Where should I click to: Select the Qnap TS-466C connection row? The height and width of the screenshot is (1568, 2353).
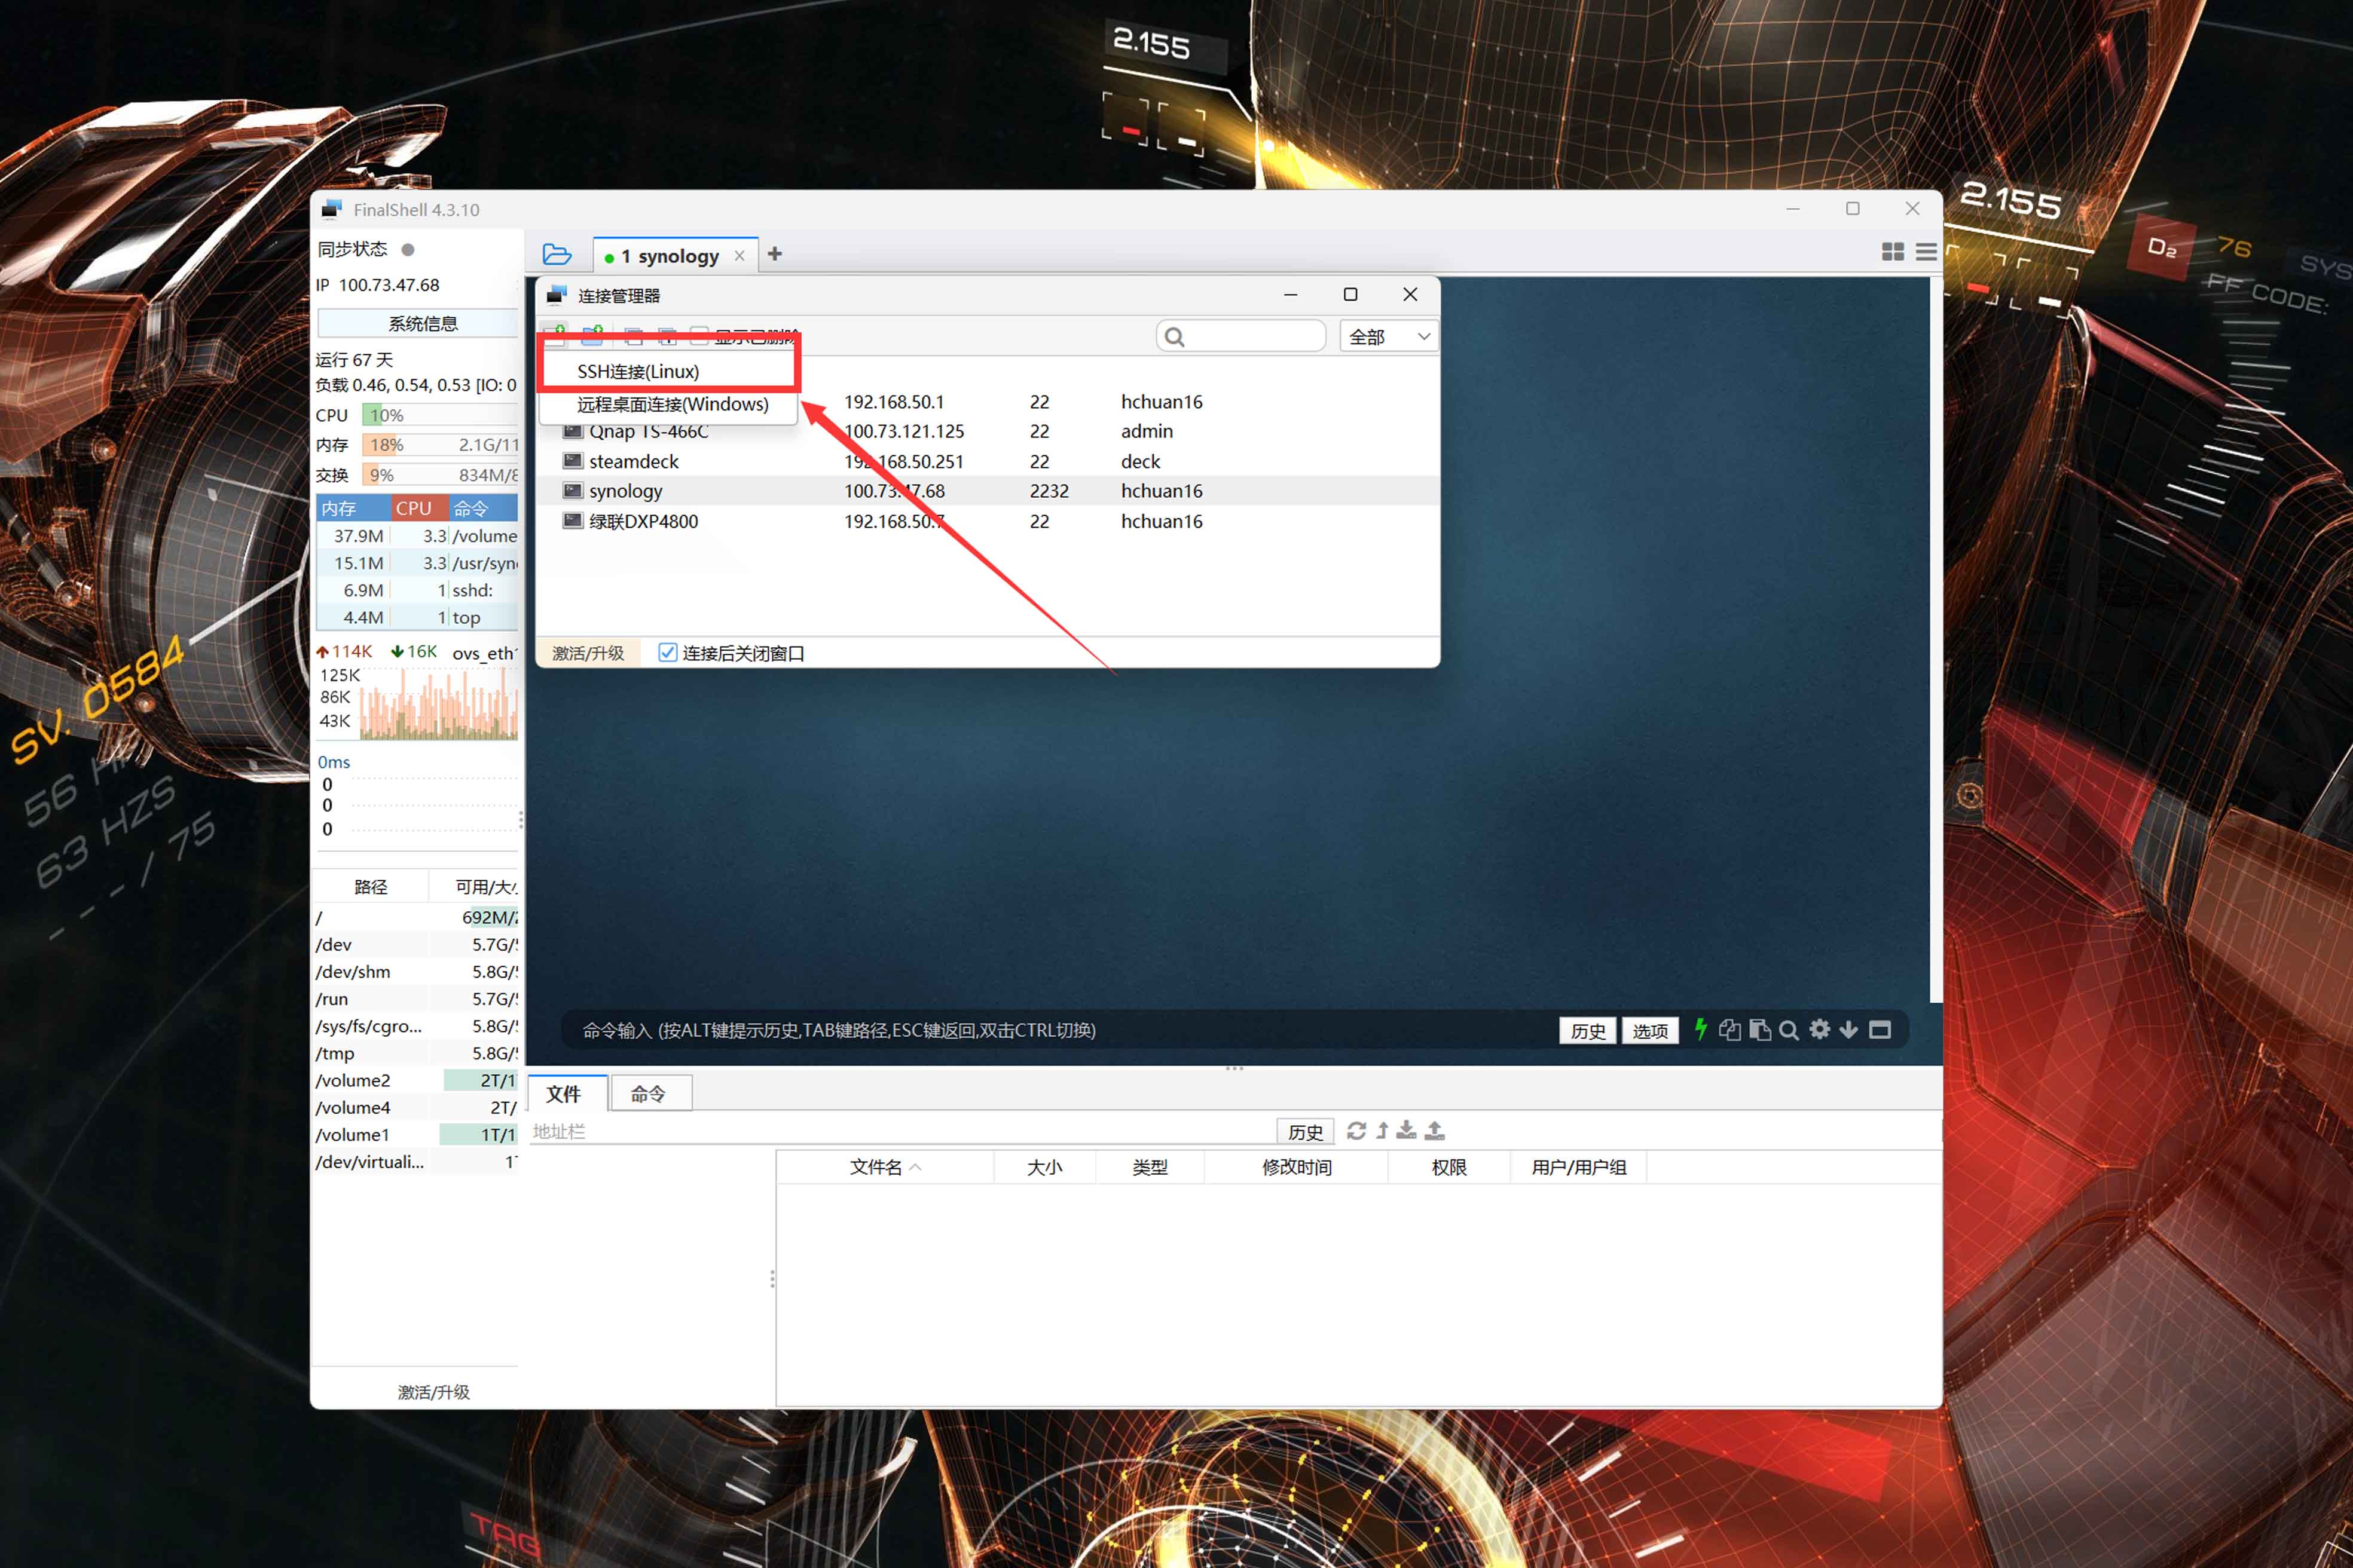988,431
